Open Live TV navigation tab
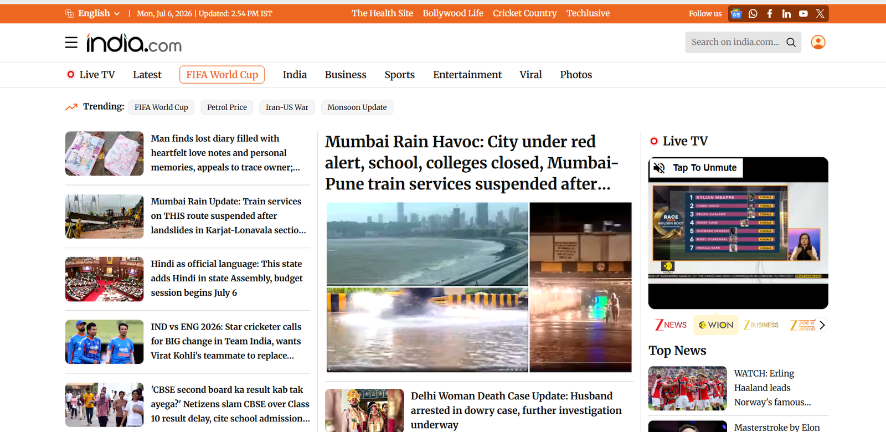 point(91,75)
